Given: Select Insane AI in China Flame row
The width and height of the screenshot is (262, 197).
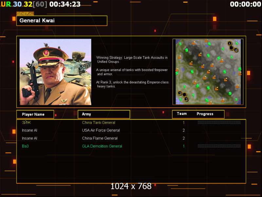Looking at the screenshot, I should pos(29,138).
